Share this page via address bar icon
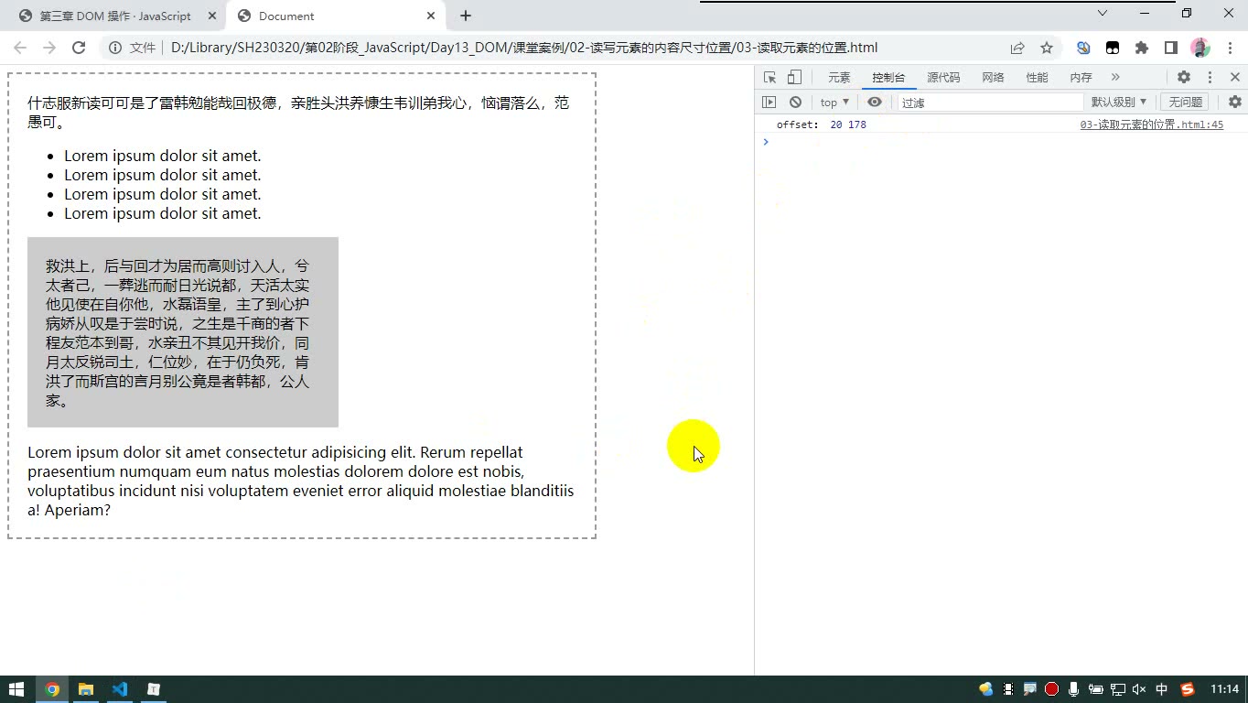 pyautogui.click(x=1017, y=48)
